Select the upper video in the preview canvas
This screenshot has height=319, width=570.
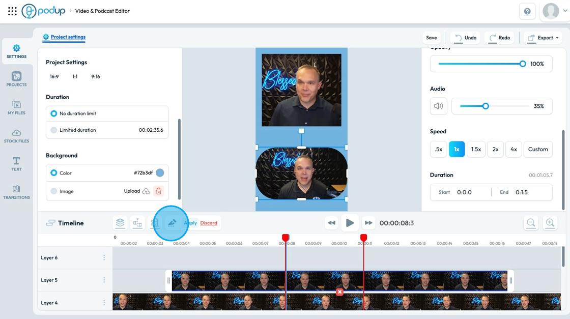click(x=301, y=90)
